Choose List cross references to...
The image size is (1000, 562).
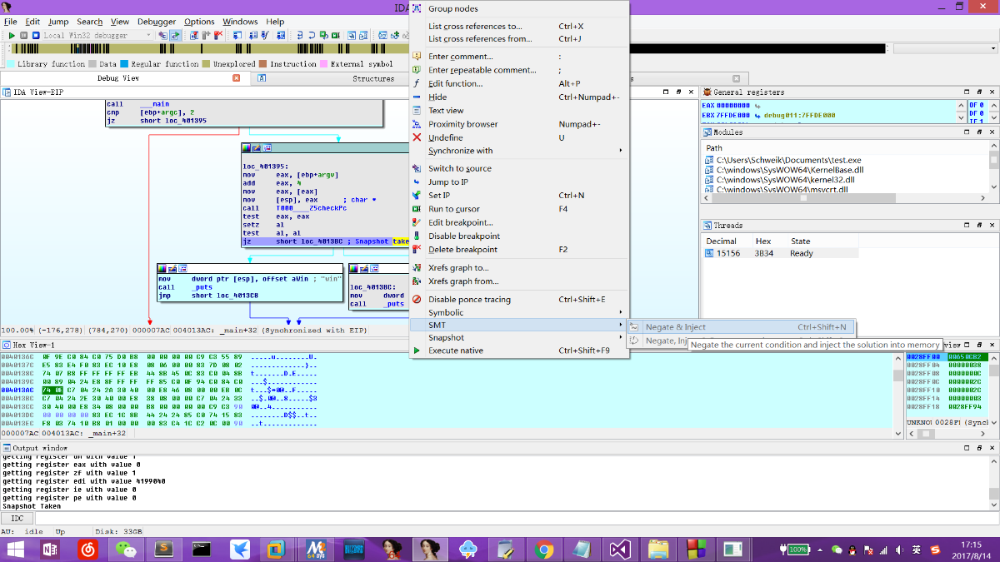(x=518, y=26)
